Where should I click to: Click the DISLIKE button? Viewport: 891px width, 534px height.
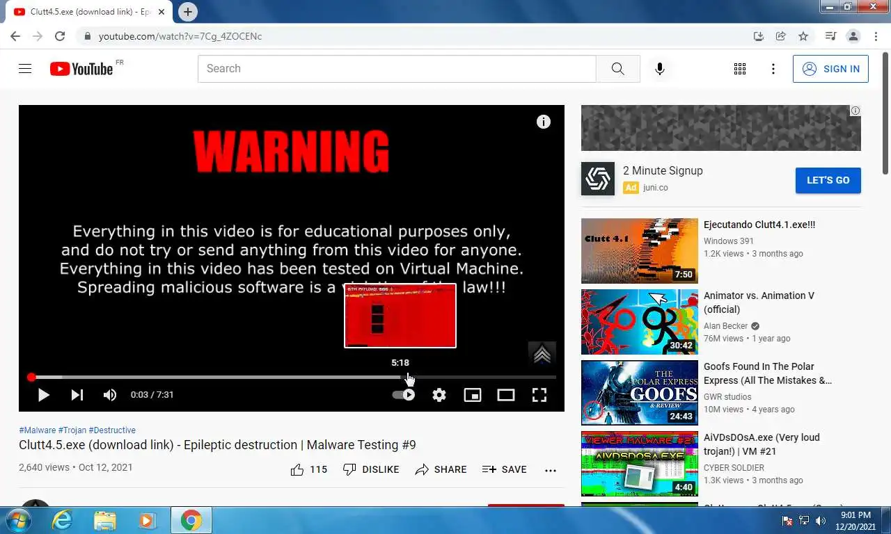tap(371, 469)
